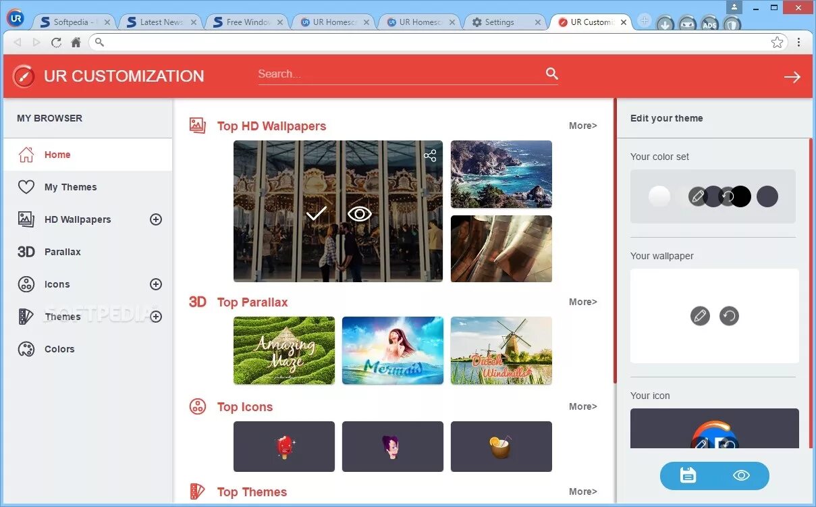The width and height of the screenshot is (816, 507).
Task: Preview carousel wallpaper with eye icon
Action: (360, 214)
